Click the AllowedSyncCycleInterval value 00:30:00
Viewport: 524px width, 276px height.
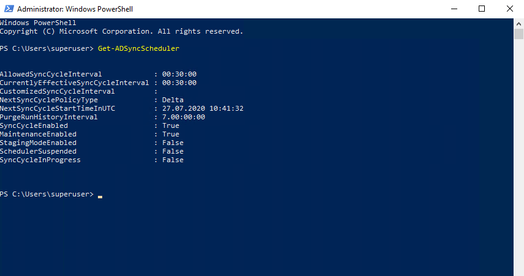(x=179, y=74)
